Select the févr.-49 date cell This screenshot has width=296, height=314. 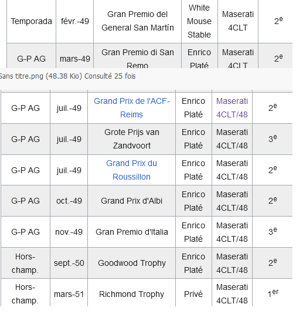75,21
